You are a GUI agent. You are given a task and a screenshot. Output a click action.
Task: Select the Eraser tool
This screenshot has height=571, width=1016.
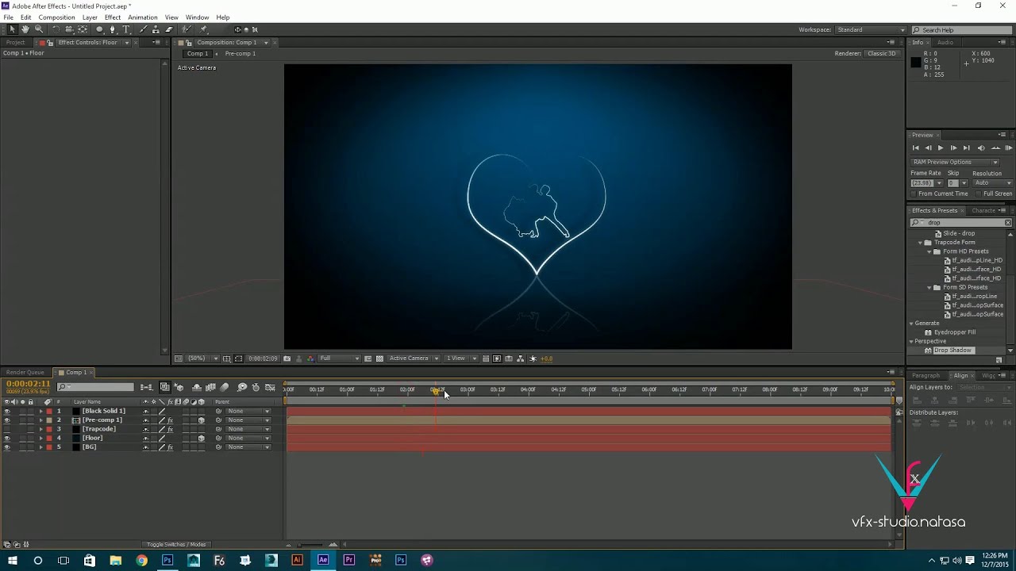(x=169, y=29)
